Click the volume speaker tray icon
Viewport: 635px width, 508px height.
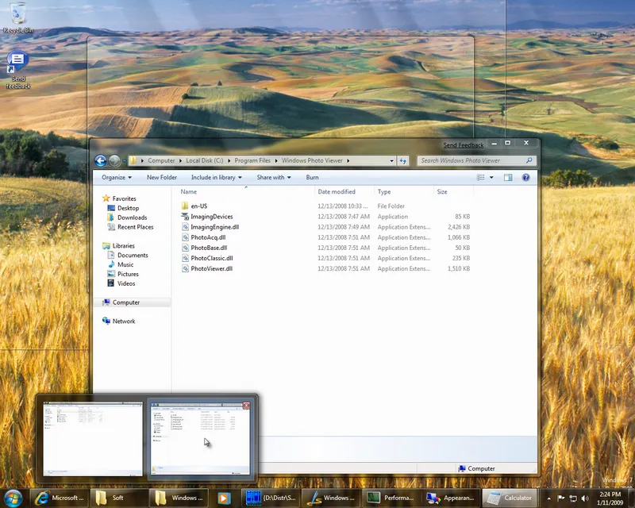click(x=585, y=498)
